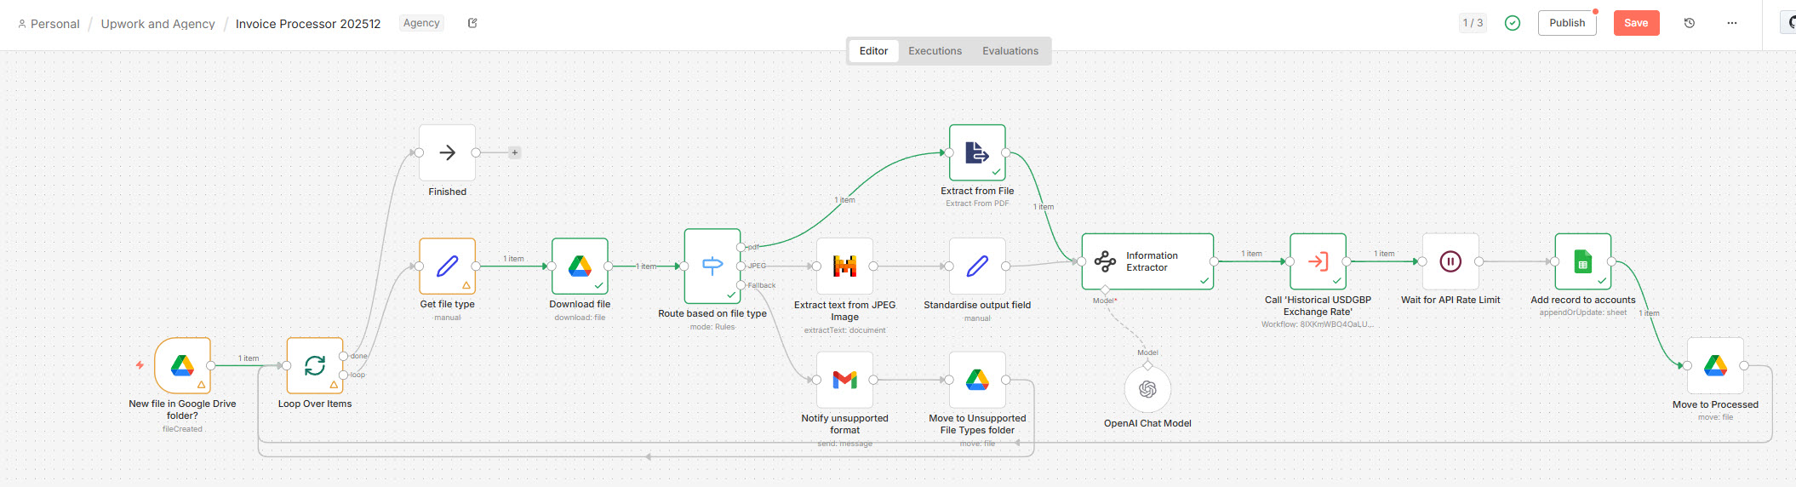Open Route based on file type node
Viewport: 1796px width, 487px height.
click(x=712, y=266)
